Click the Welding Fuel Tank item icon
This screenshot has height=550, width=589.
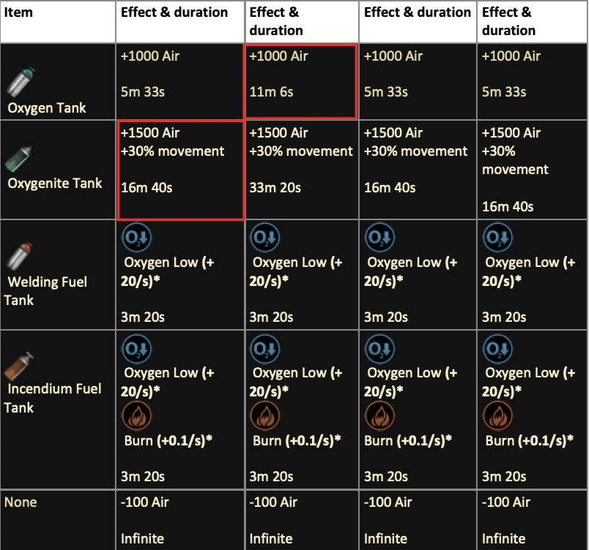20,257
